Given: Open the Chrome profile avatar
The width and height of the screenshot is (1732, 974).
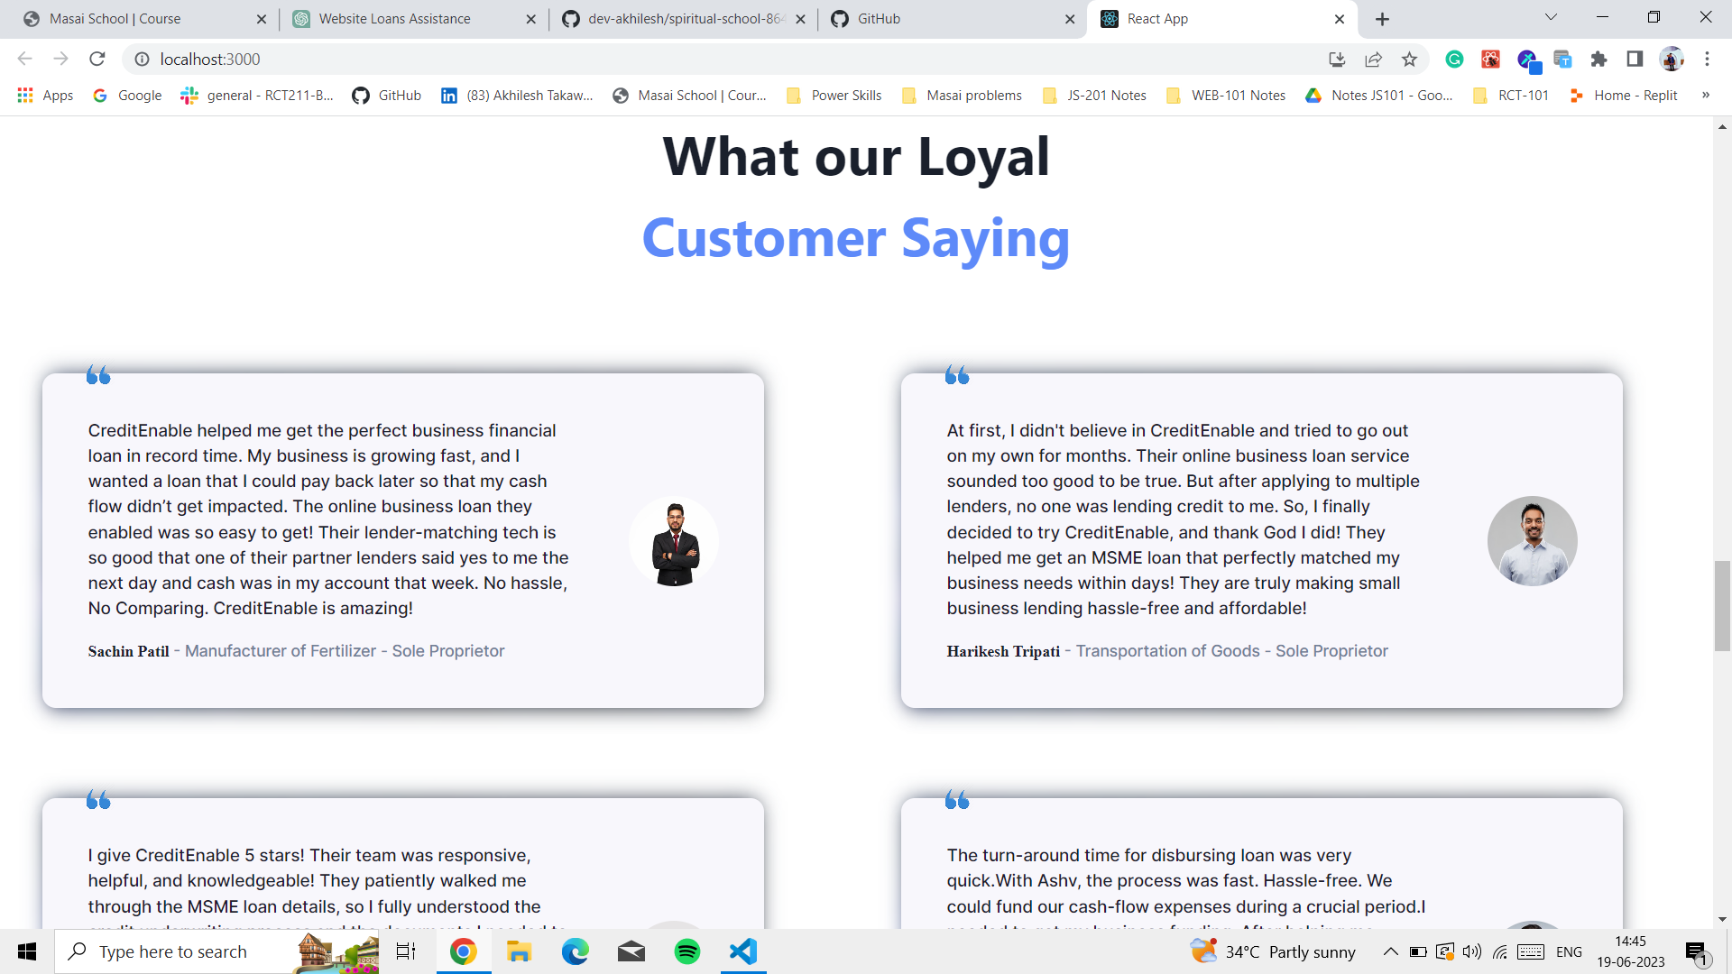Looking at the screenshot, I should pos(1672,59).
